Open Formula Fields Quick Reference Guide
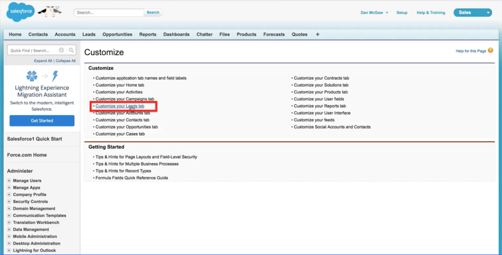 [x=131, y=178]
